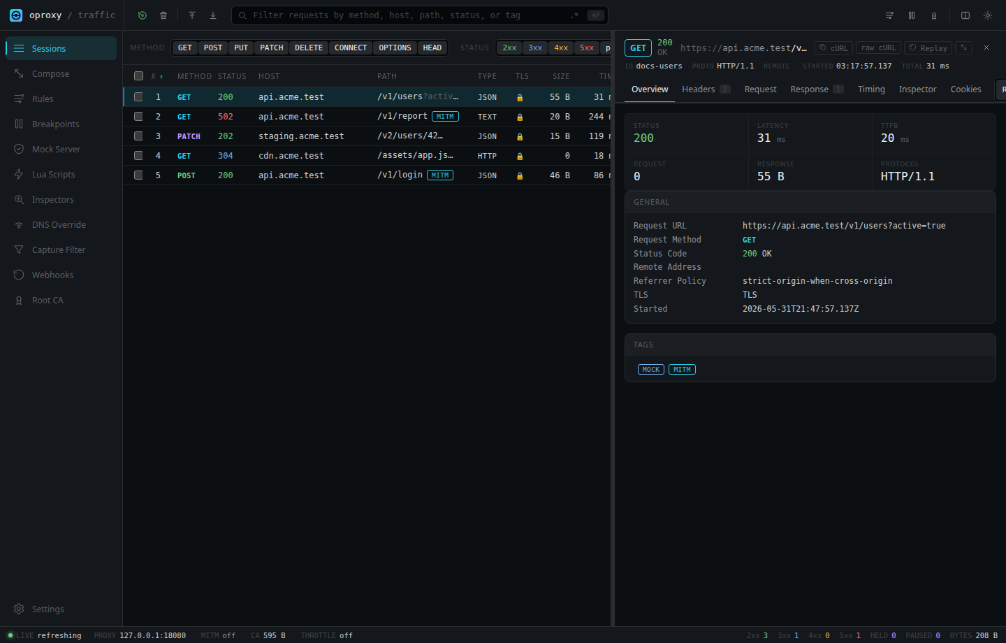Copy request as cURL
The image size is (1006, 643).
pos(833,48)
